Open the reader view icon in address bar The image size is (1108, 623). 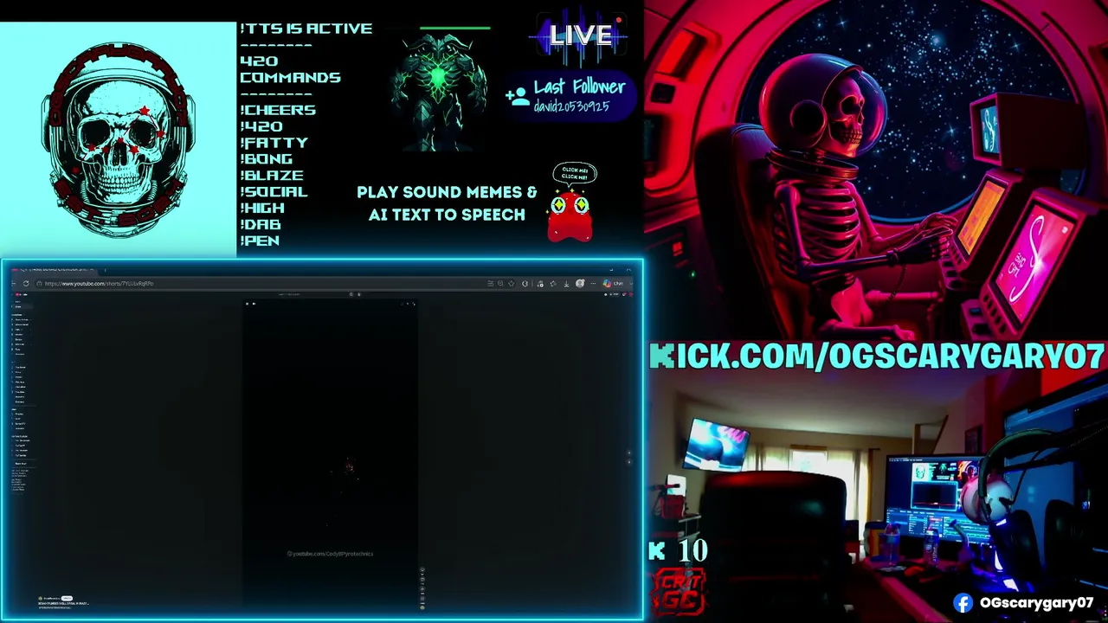click(490, 284)
